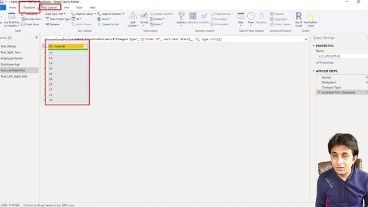
Task: Click Detect Data Type
Action: coord(57,19)
